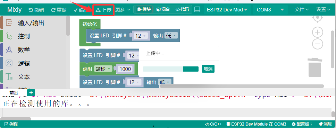Switch to 代码 code view

pyautogui.click(x=182, y=9)
